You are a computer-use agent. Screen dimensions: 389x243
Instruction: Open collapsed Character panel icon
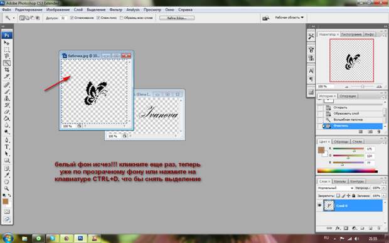[x=311, y=71]
